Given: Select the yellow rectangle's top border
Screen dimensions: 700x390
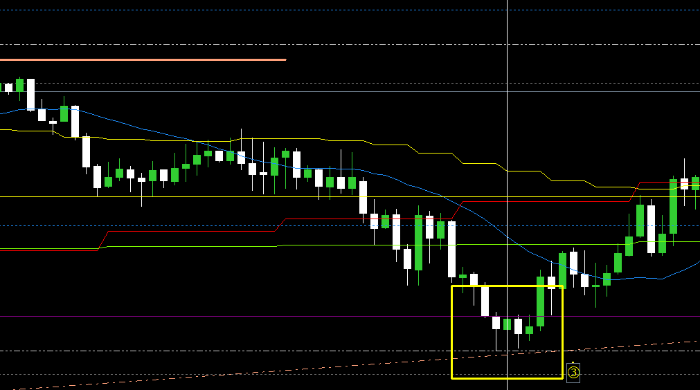Looking at the screenshot, I should (x=505, y=286).
